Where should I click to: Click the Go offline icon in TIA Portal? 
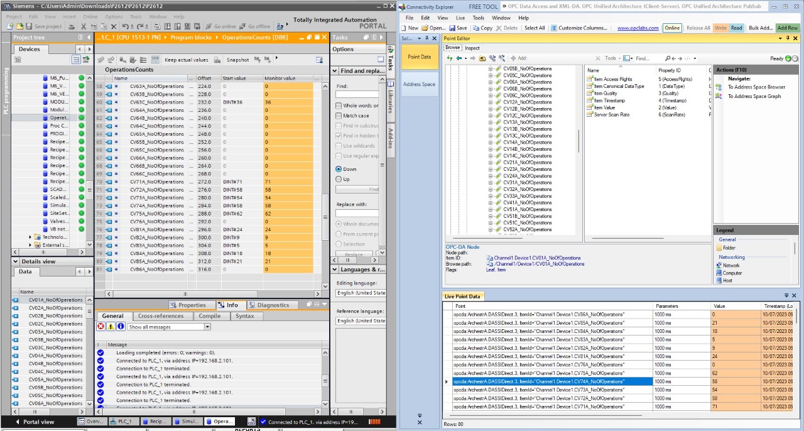[242, 26]
